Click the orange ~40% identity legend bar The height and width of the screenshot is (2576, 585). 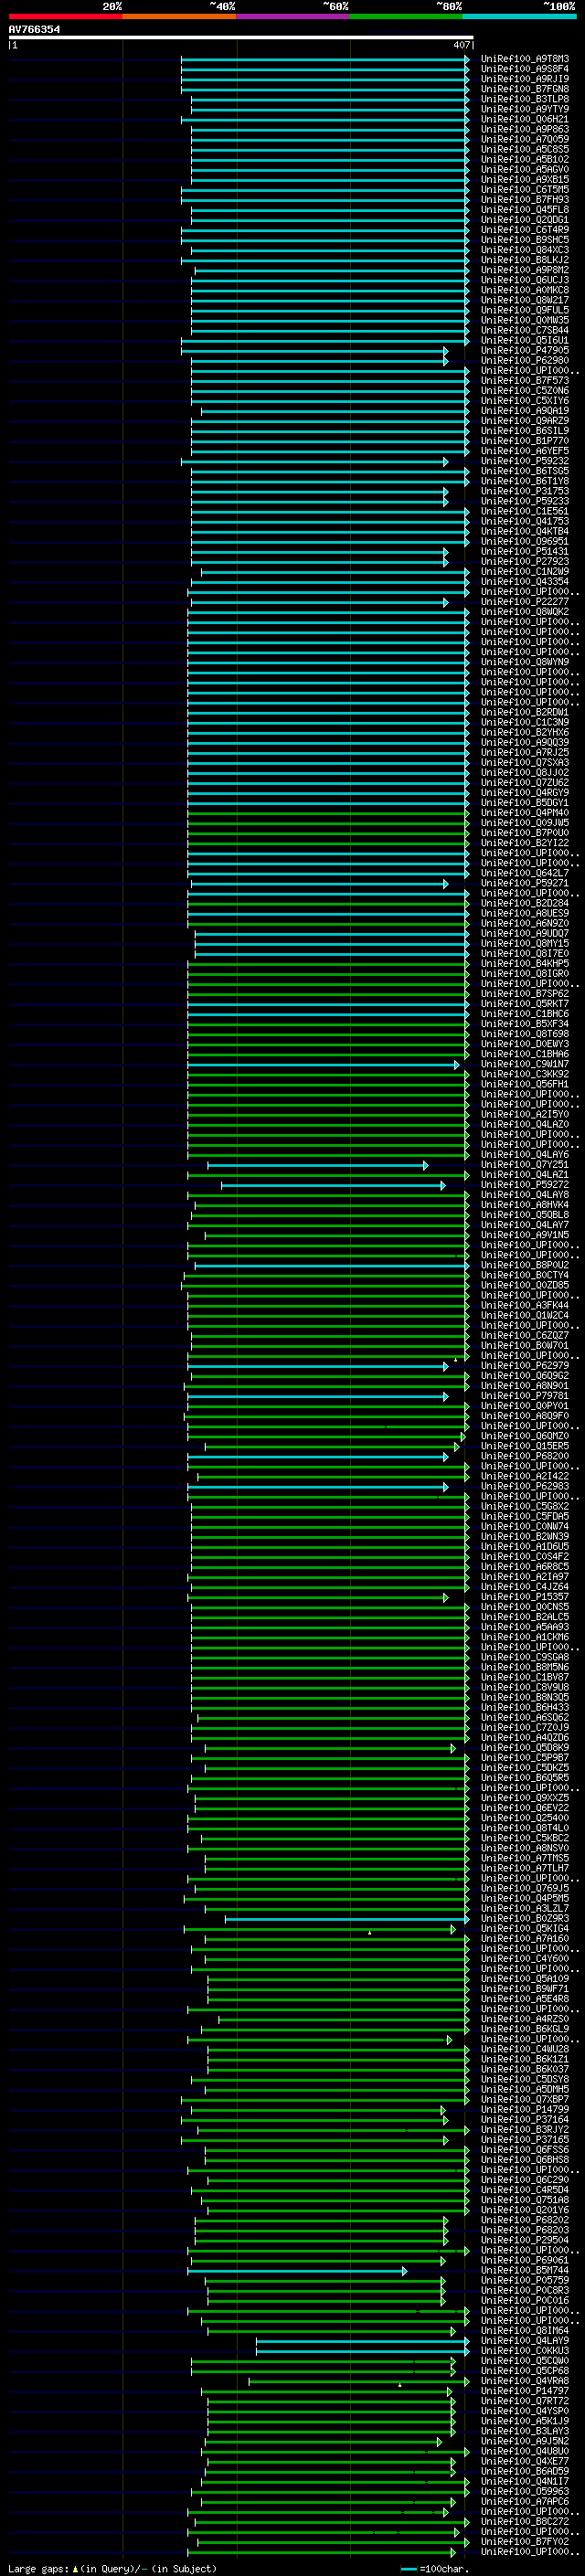(179, 16)
